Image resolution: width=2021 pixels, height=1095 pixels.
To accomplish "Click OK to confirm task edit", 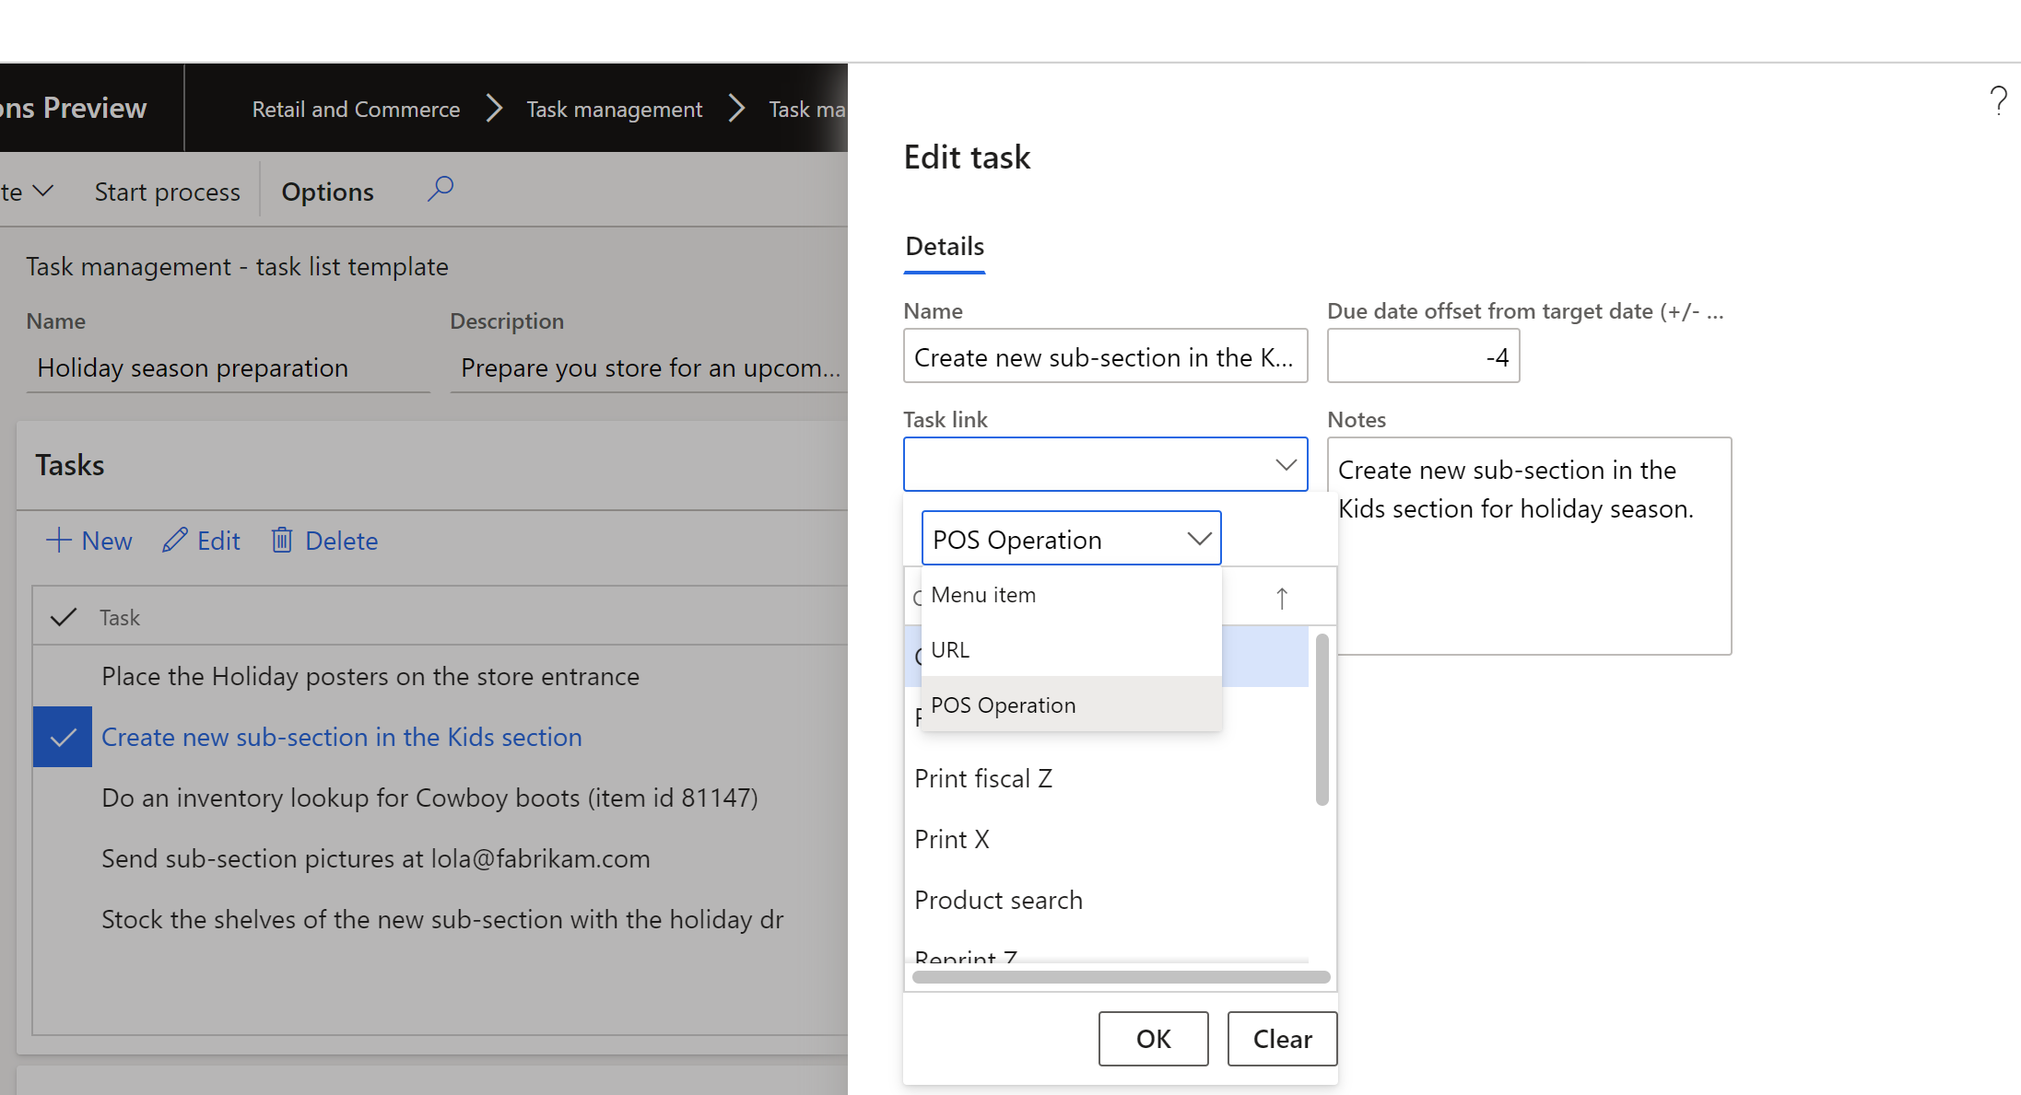I will [x=1152, y=1039].
